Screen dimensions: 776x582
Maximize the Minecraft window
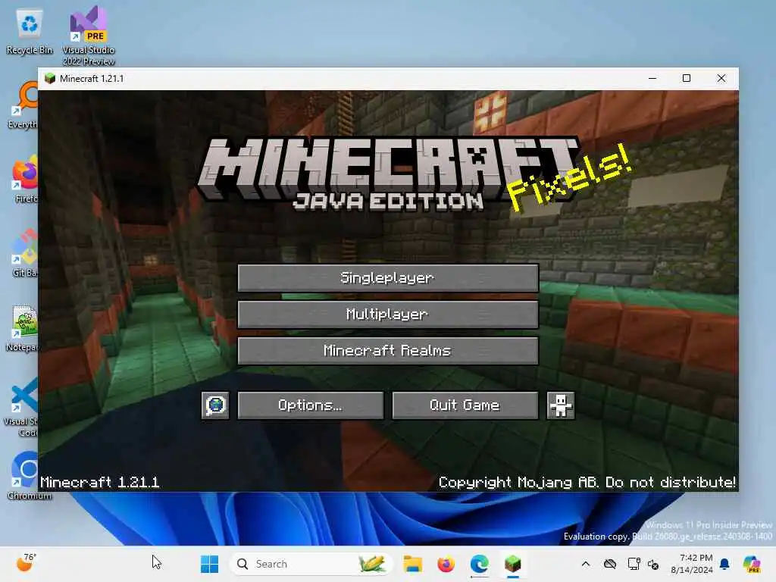tap(687, 78)
